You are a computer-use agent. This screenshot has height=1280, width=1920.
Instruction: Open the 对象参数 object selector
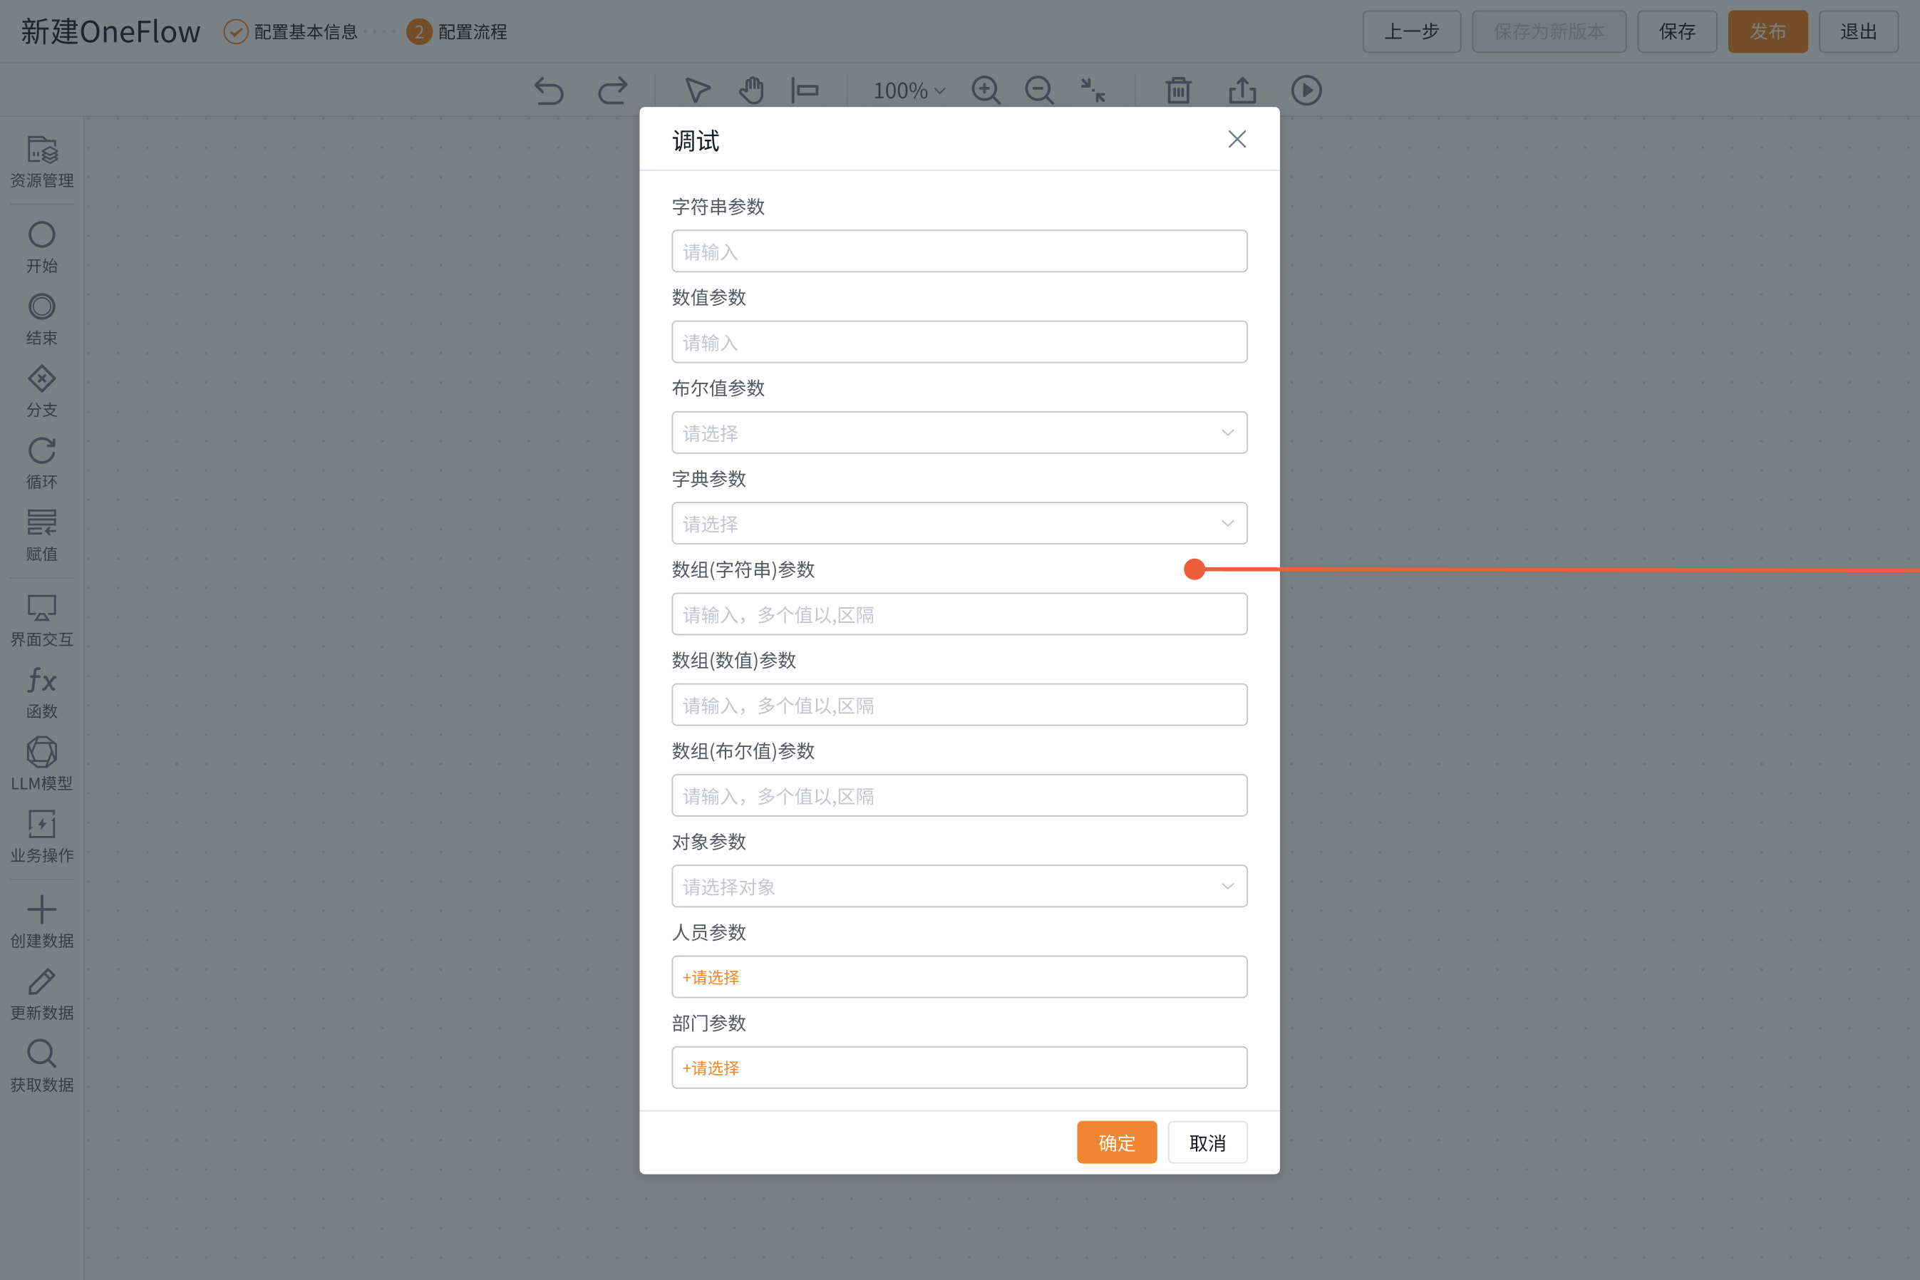[959, 887]
